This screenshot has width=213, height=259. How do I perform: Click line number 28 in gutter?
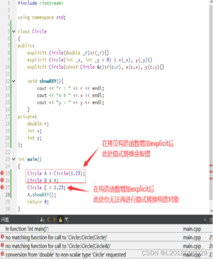8,195
